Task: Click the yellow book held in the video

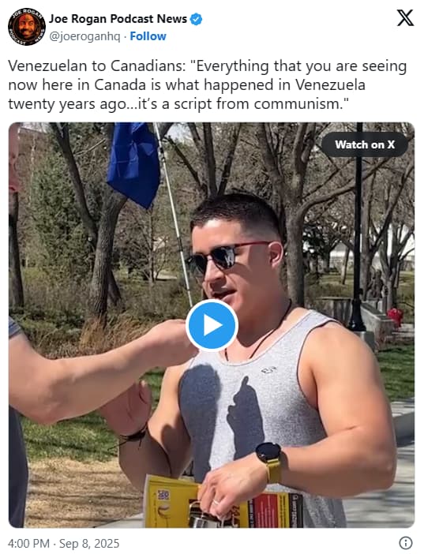Action: point(223,502)
